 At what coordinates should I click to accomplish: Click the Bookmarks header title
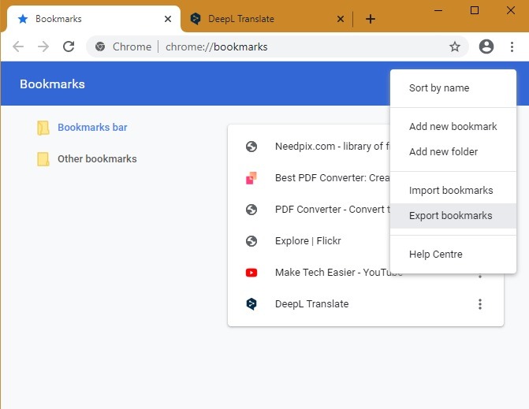point(52,84)
